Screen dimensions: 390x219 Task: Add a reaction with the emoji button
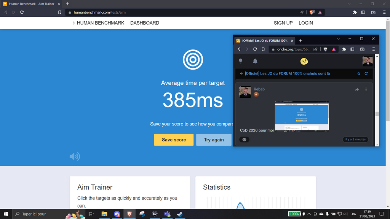pyautogui.click(x=245, y=140)
